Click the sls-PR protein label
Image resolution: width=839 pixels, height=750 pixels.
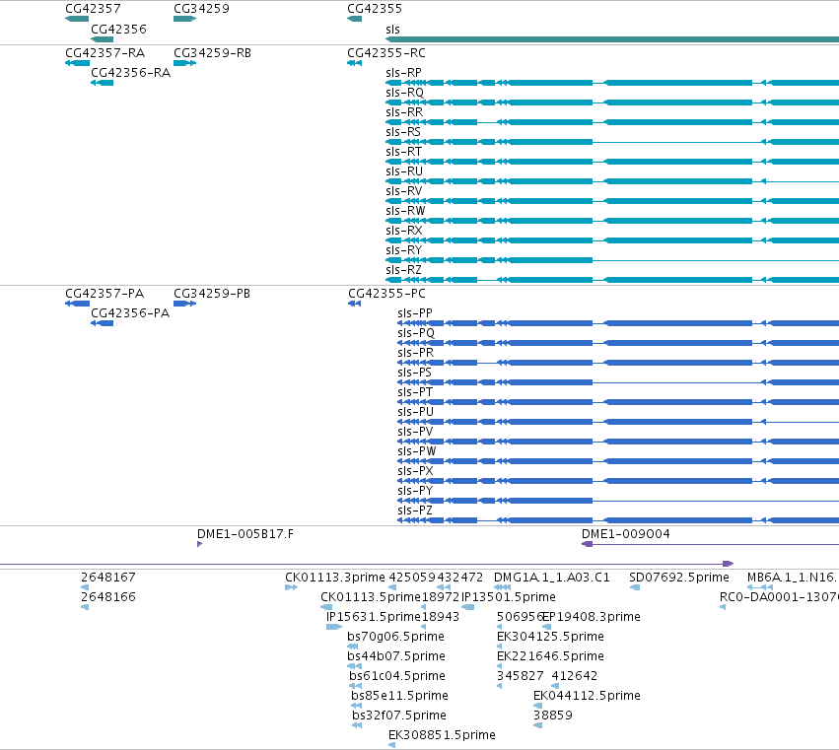[415, 353]
